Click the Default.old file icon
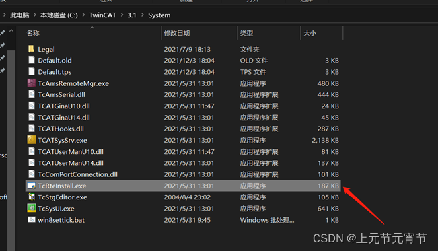Image resolution: width=438 pixels, height=251 pixels. pyautogui.click(x=32, y=60)
